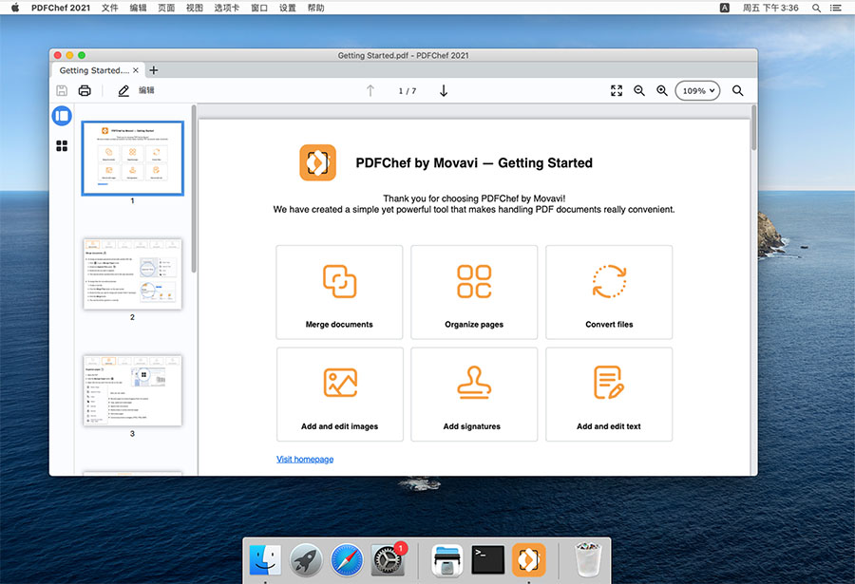Go to the previous page with the up arrow
855x584 pixels.
[370, 90]
